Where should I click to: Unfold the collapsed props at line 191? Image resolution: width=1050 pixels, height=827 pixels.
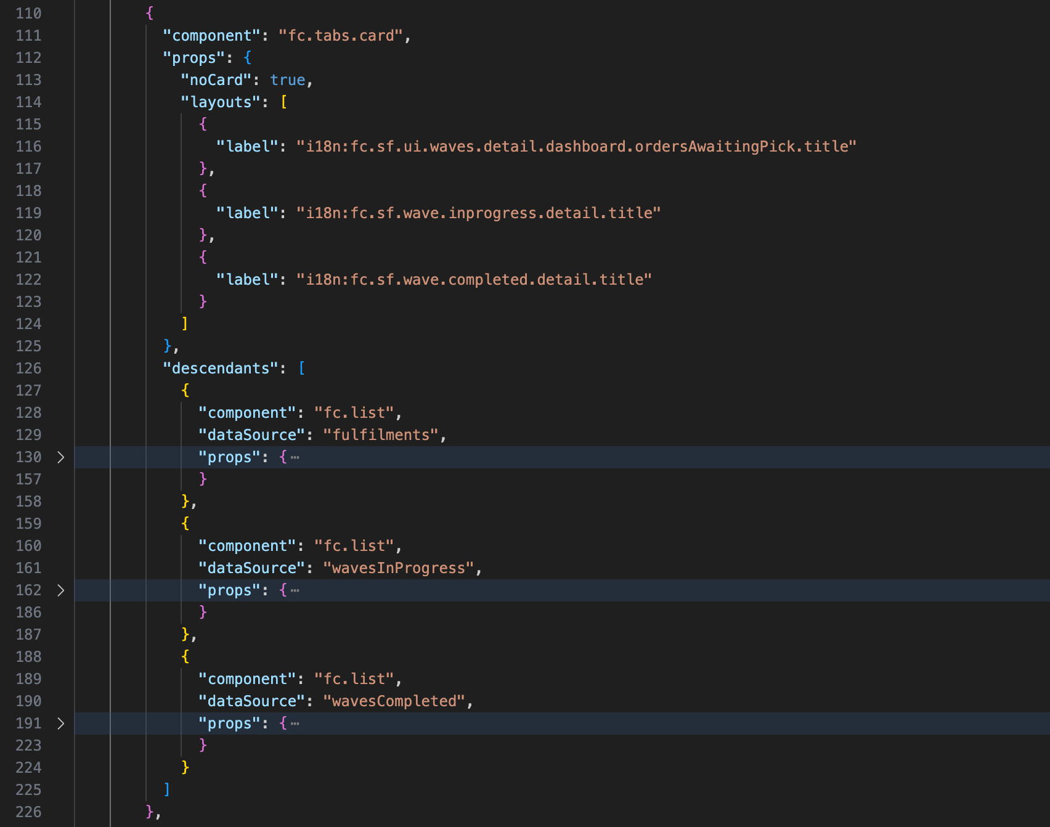pos(60,723)
